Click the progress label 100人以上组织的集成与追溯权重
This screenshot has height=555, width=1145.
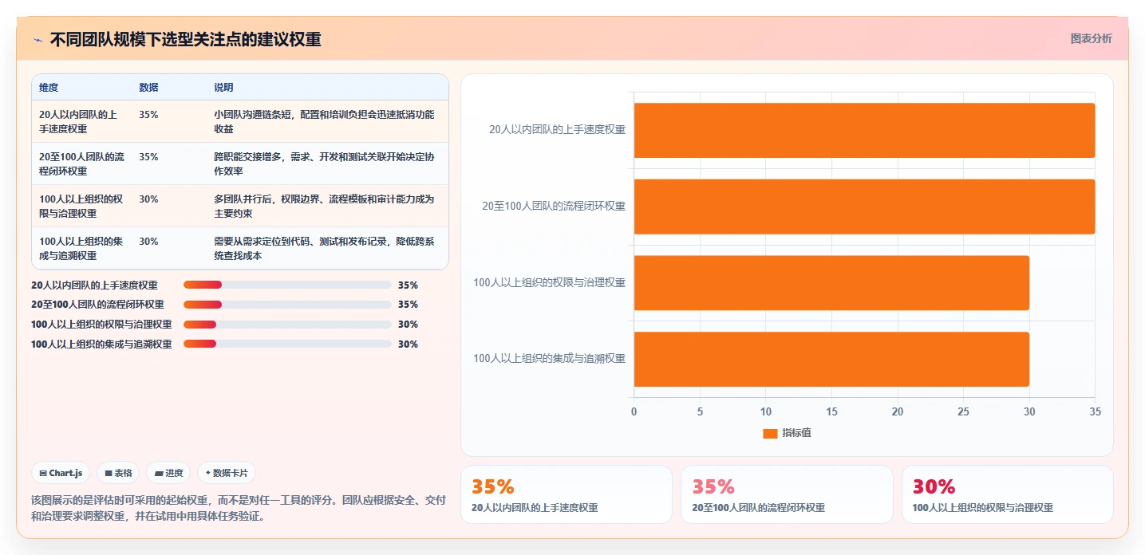coord(101,344)
